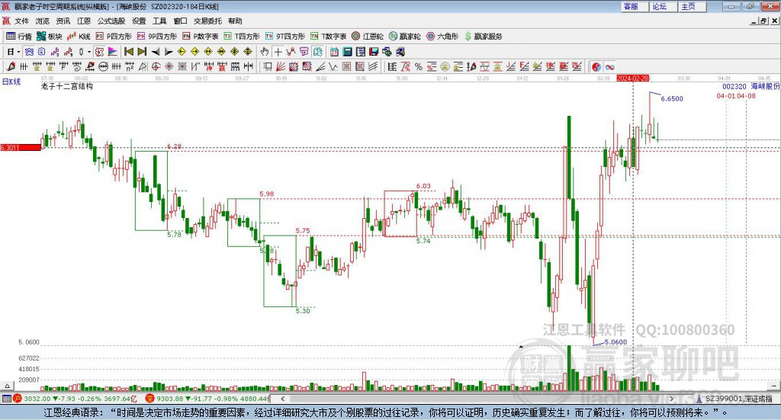Click the 6.3011 red price label
The image size is (781, 420).
pos(21,148)
